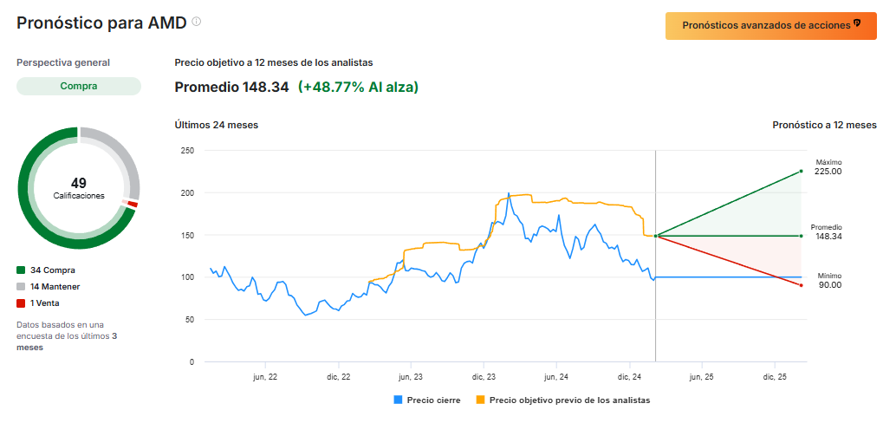The height and width of the screenshot is (423, 883).
Task: Click the Promedio 148.34 headline
Action: coord(231,88)
